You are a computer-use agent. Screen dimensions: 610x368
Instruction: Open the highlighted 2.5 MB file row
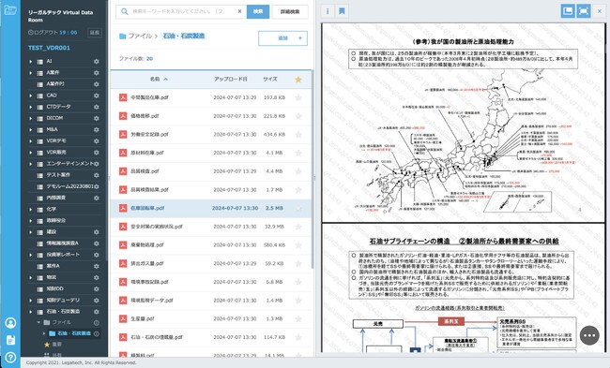click(x=211, y=209)
